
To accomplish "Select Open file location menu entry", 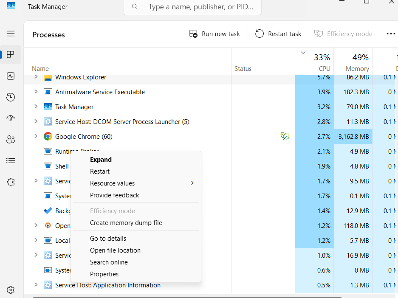I will 115,250.
